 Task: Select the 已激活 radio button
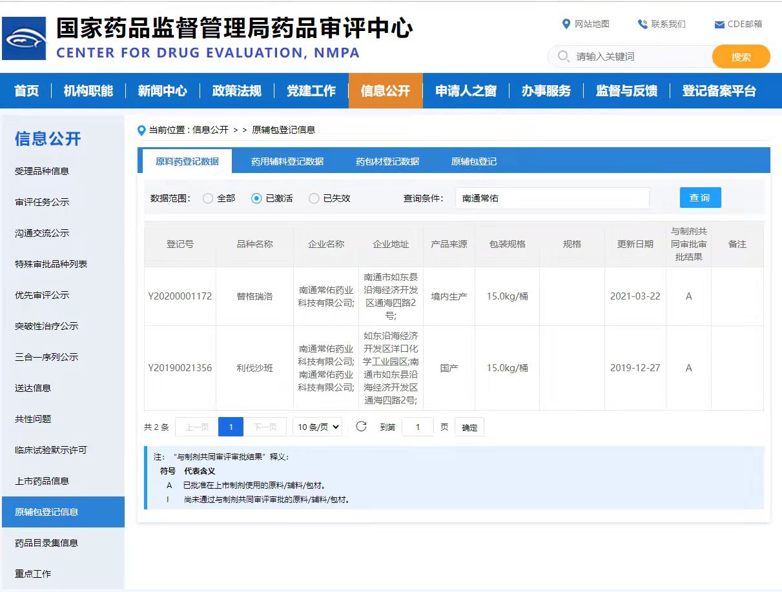coord(256,198)
